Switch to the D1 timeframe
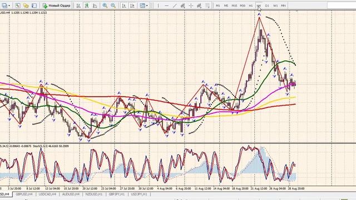Image resolution: width=356 pixels, height=200 pixels. pos(267,6)
